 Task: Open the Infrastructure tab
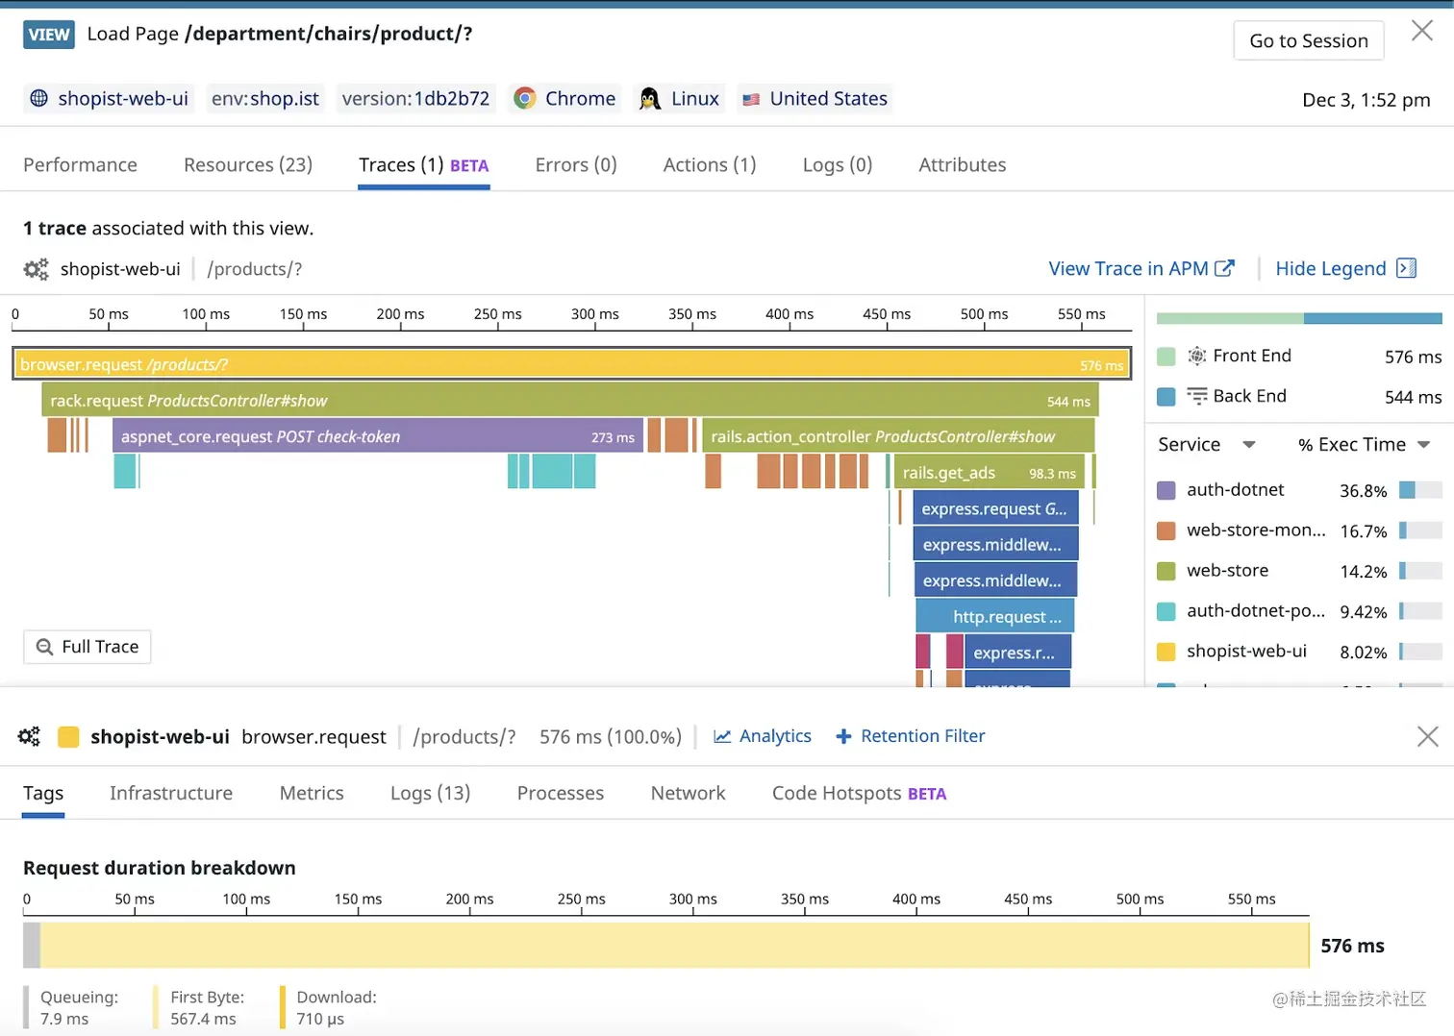click(x=171, y=793)
